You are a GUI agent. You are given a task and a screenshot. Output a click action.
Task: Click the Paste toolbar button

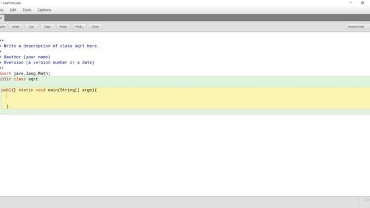click(63, 27)
